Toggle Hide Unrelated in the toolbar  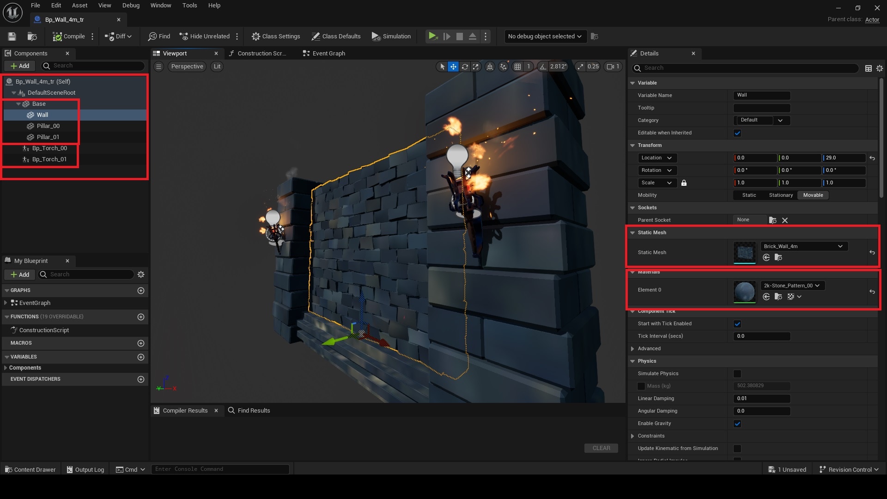(205, 37)
